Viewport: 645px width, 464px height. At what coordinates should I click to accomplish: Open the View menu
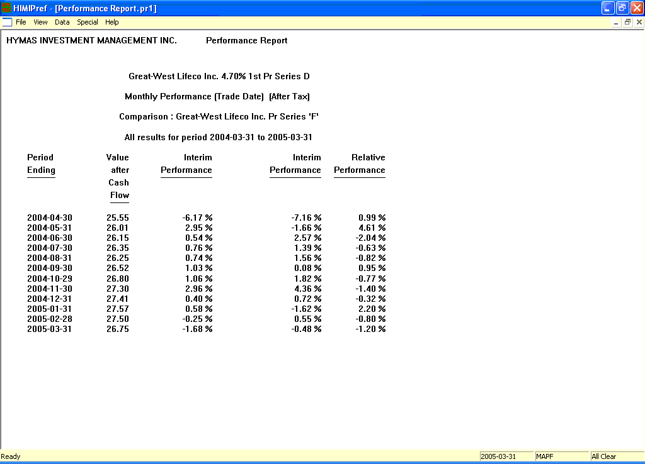click(x=40, y=22)
